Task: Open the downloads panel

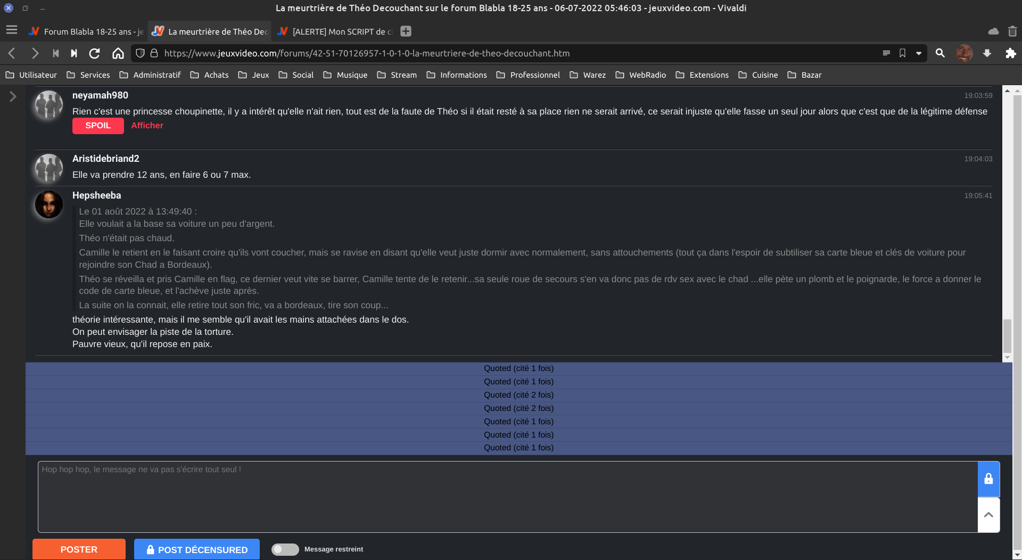Action: pos(987,53)
